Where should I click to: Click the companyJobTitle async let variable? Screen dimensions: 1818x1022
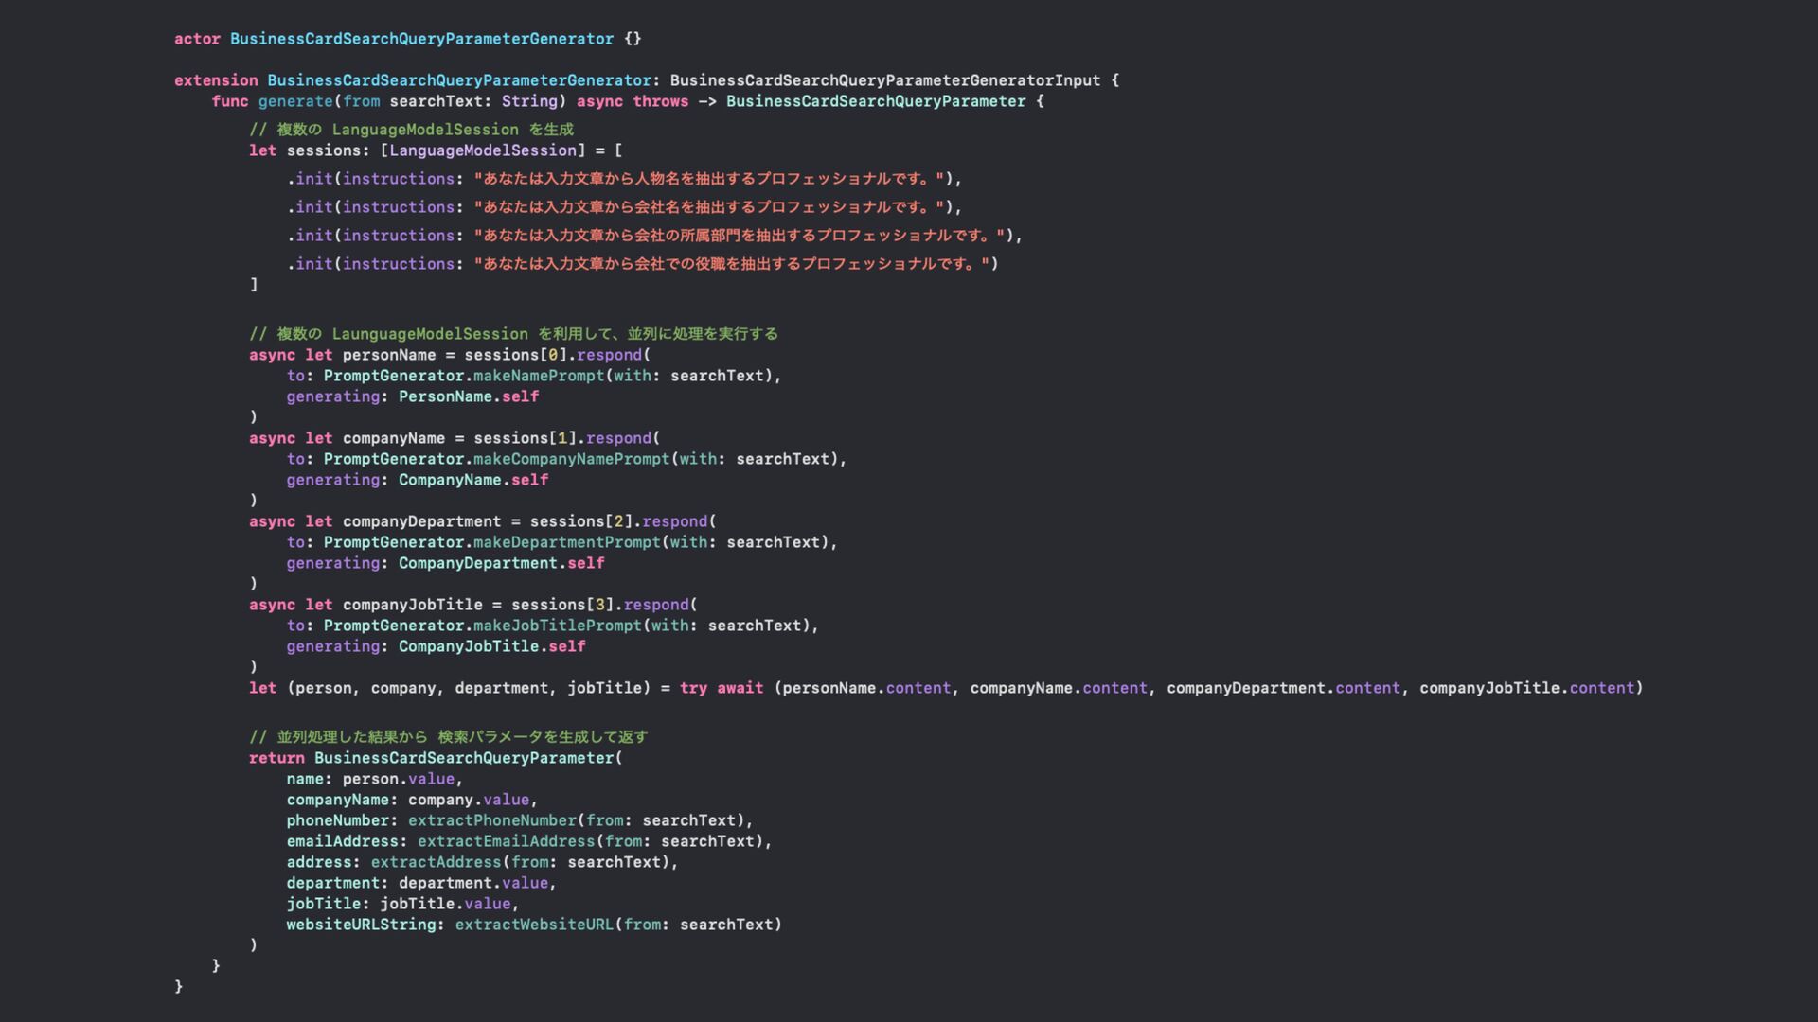(x=412, y=605)
